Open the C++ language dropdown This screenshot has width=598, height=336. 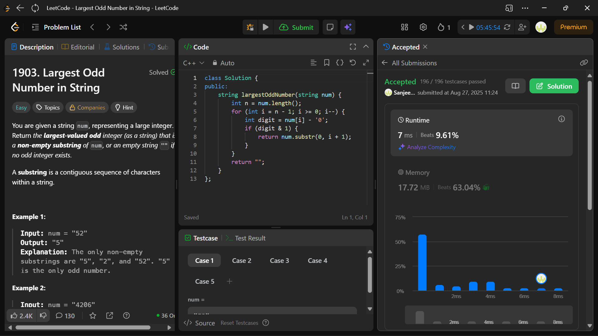point(193,63)
